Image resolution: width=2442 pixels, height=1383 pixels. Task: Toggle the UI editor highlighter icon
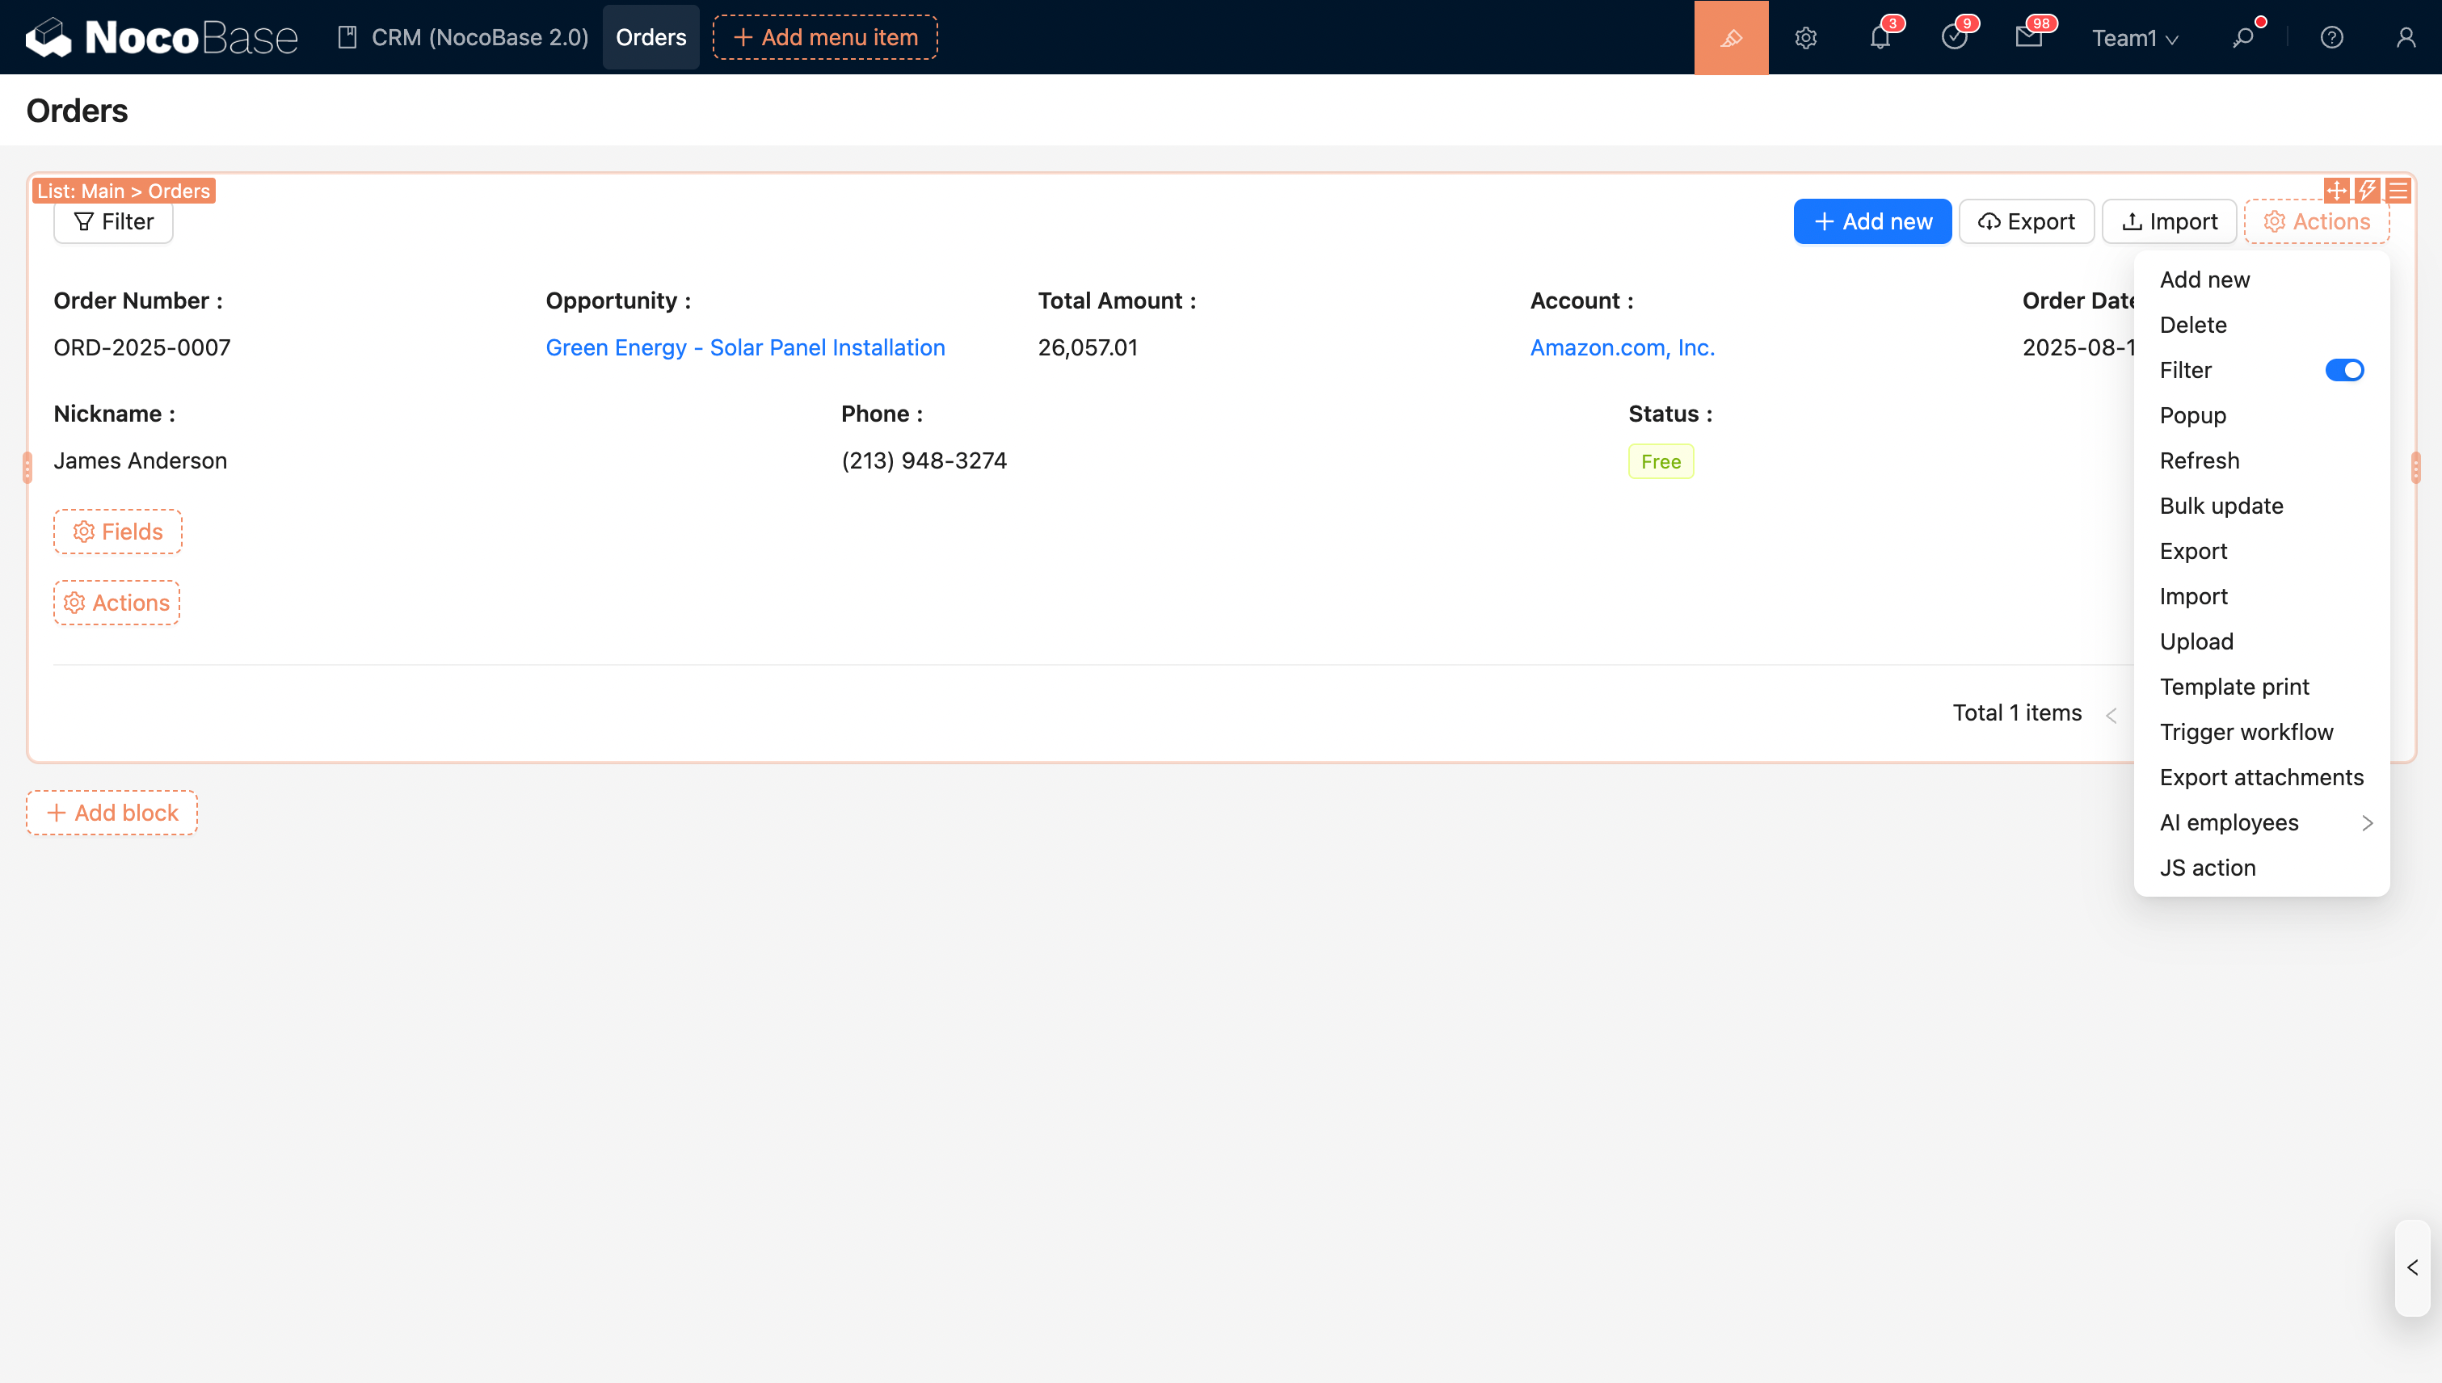(x=1730, y=37)
